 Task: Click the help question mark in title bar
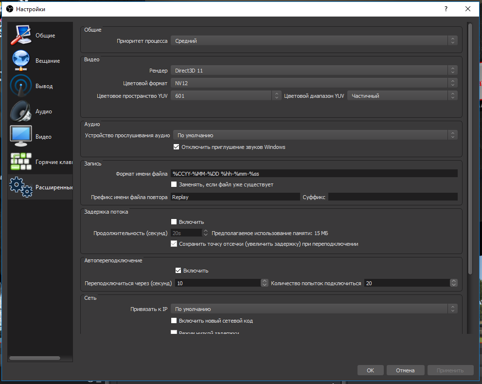(446, 9)
